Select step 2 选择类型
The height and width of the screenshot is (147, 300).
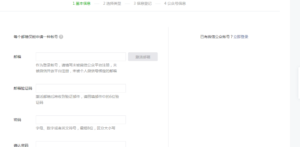click(x=112, y=4)
